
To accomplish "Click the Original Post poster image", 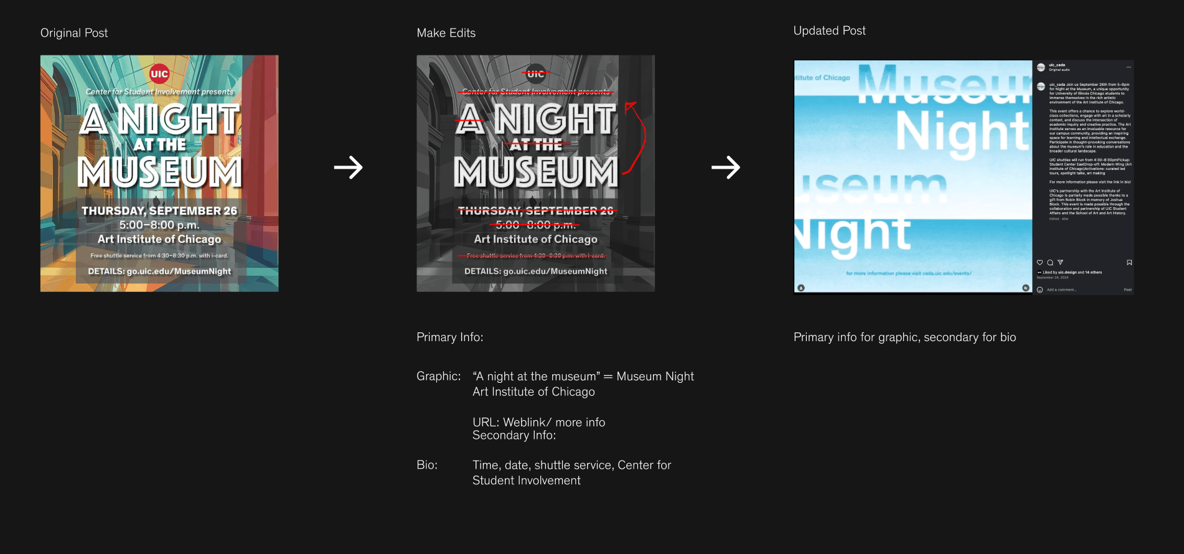I will (x=159, y=174).
